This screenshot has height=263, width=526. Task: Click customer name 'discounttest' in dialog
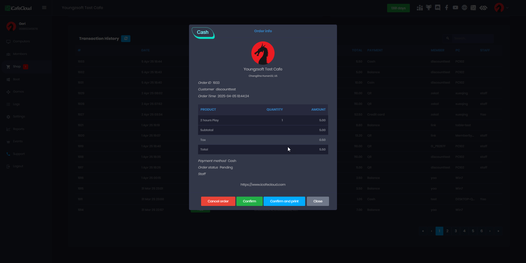tap(226, 89)
